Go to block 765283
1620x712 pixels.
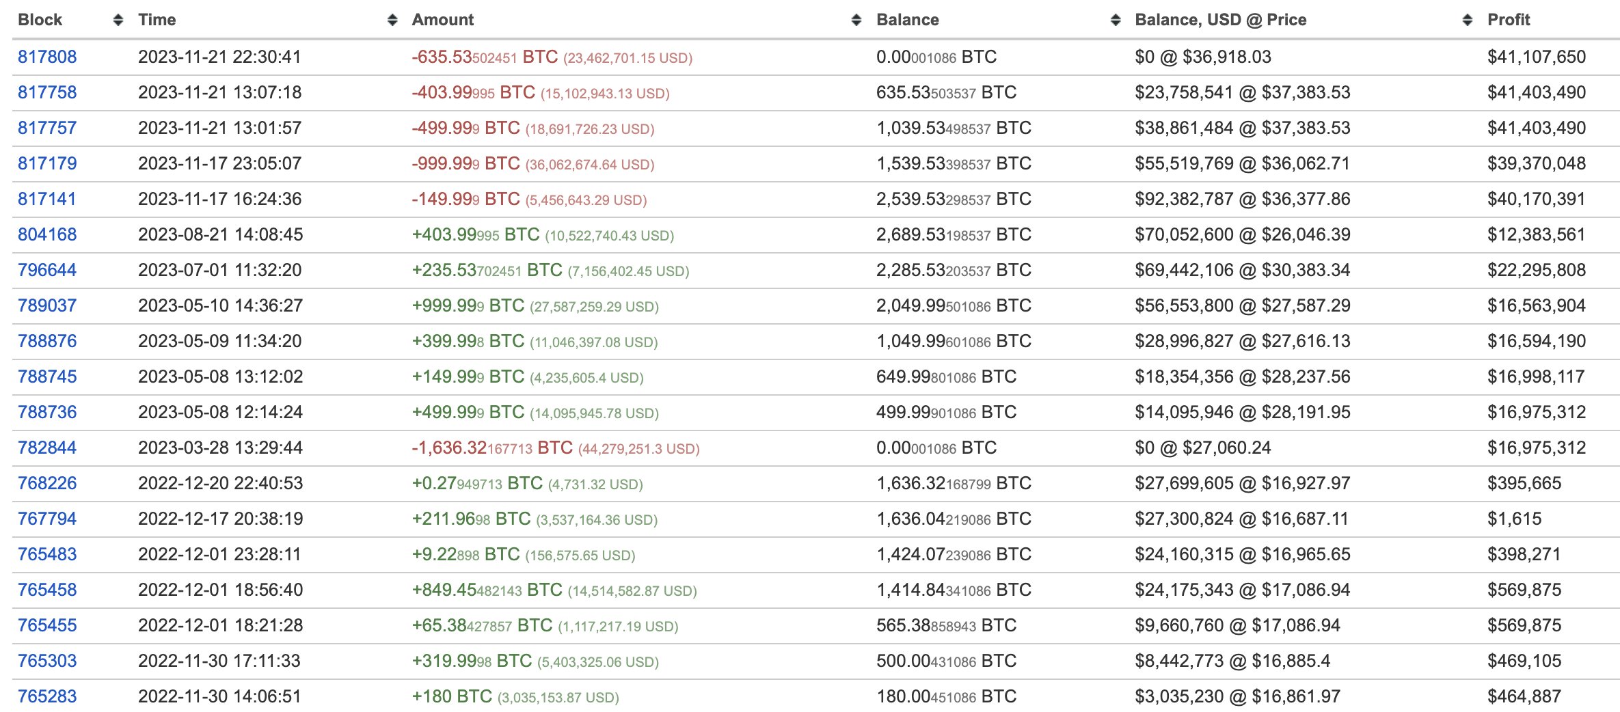click(x=47, y=696)
